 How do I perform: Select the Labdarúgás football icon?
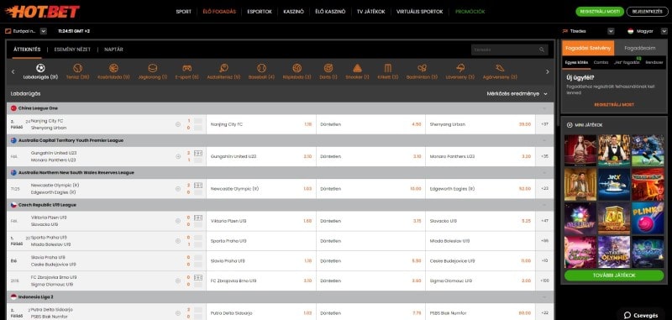pos(40,68)
